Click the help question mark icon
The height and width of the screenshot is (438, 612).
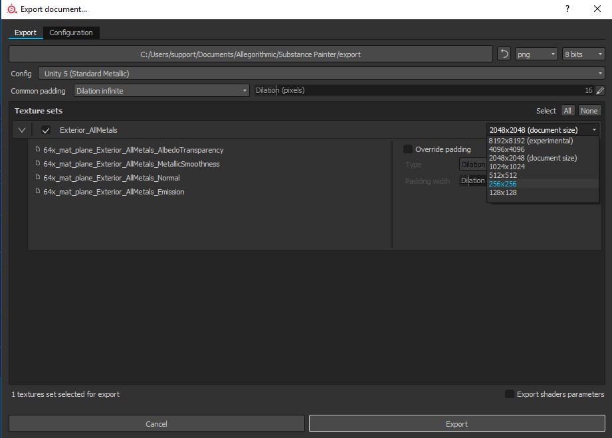(567, 9)
